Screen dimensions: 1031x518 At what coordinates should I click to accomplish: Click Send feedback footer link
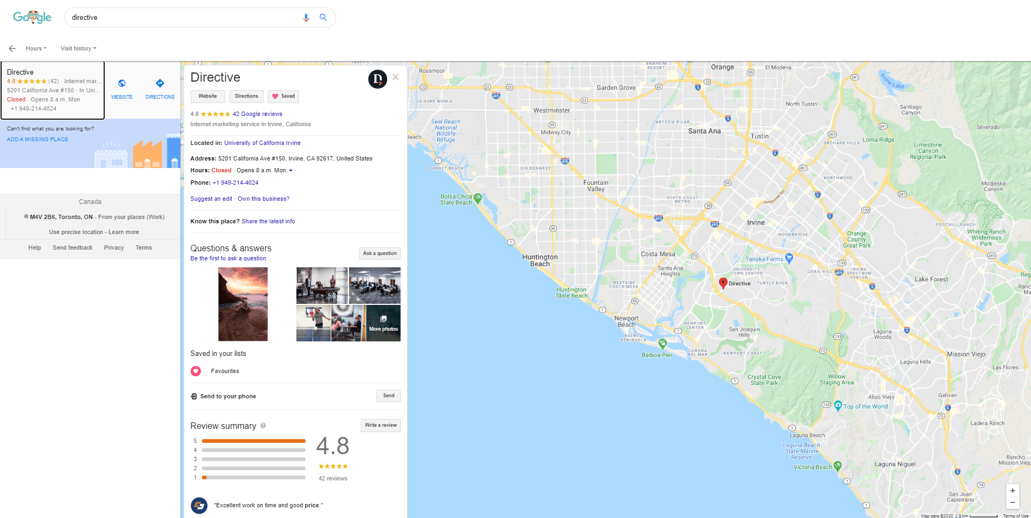pyautogui.click(x=72, y=247)
